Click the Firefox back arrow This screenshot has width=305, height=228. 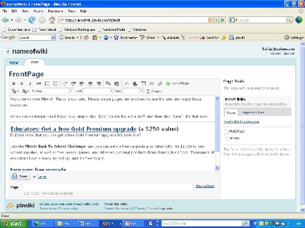[x=5, y=20]
